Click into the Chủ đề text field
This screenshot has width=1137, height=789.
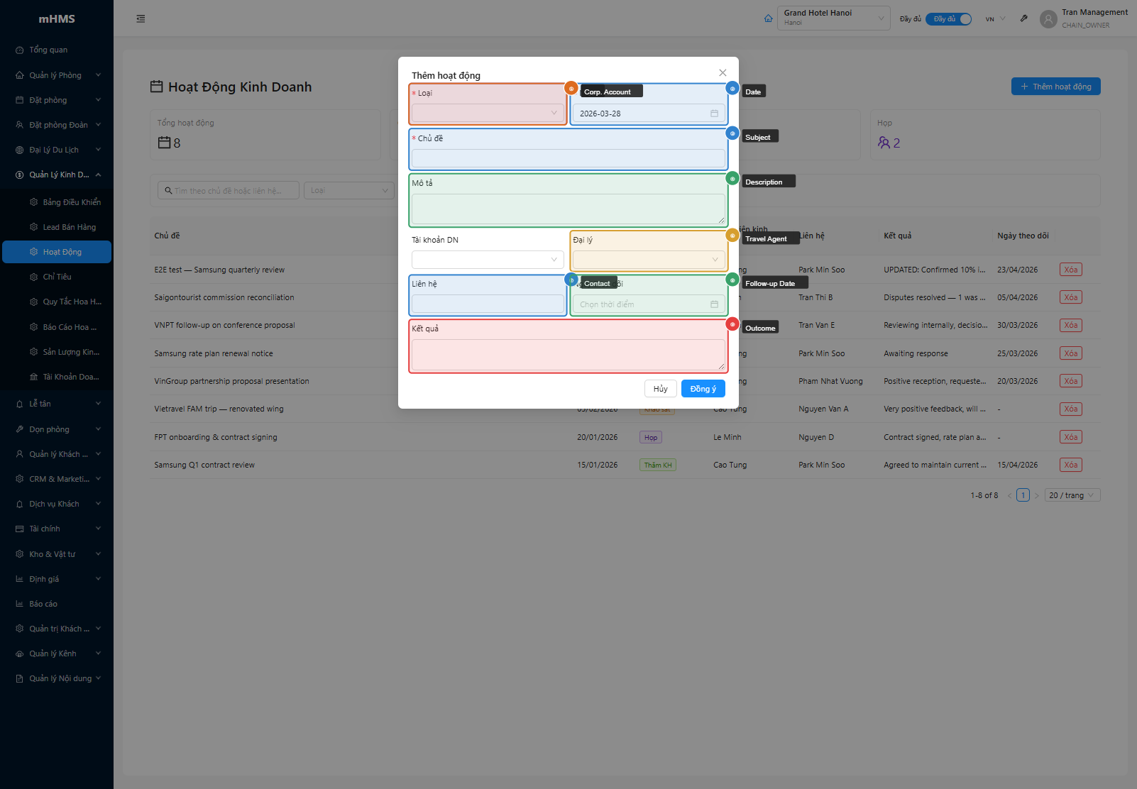568,158
